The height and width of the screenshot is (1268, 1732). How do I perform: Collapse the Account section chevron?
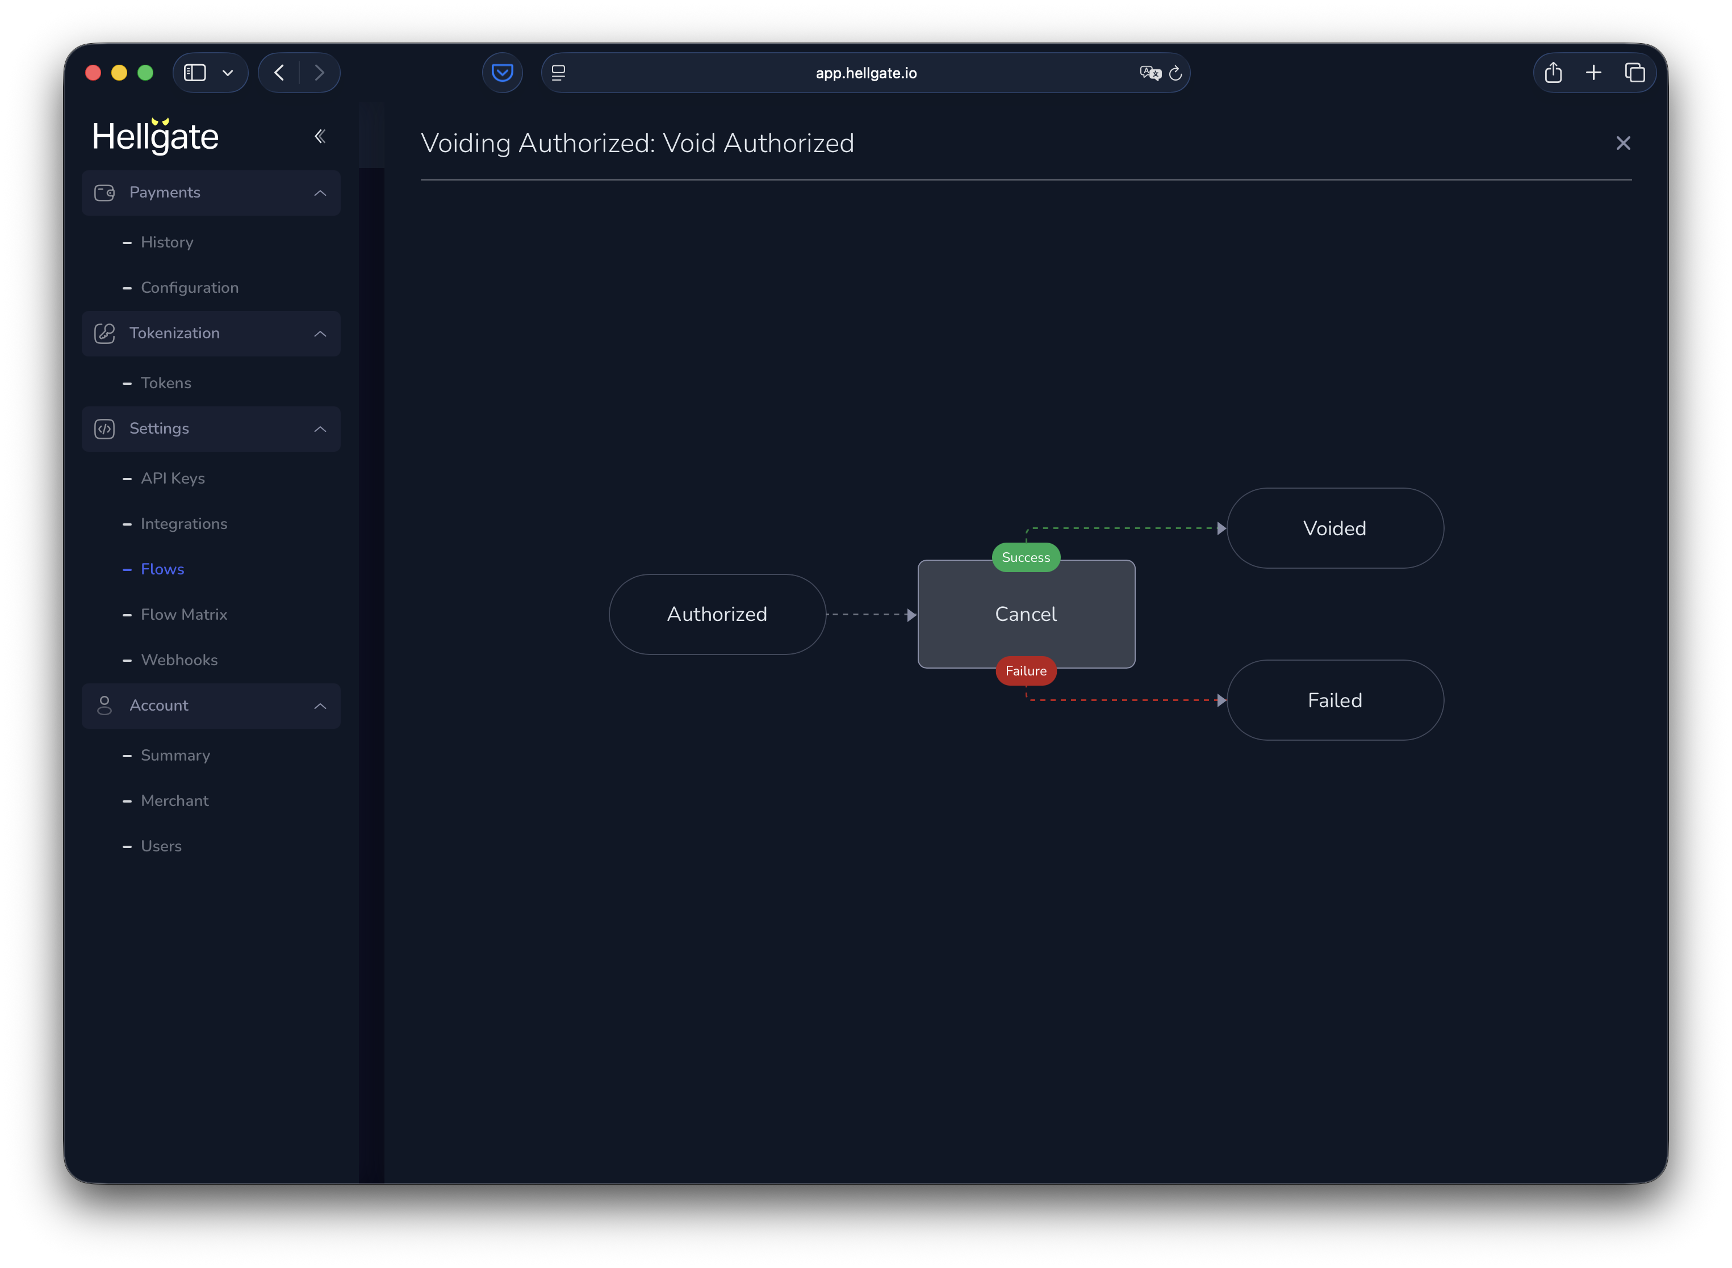(320, 706)
